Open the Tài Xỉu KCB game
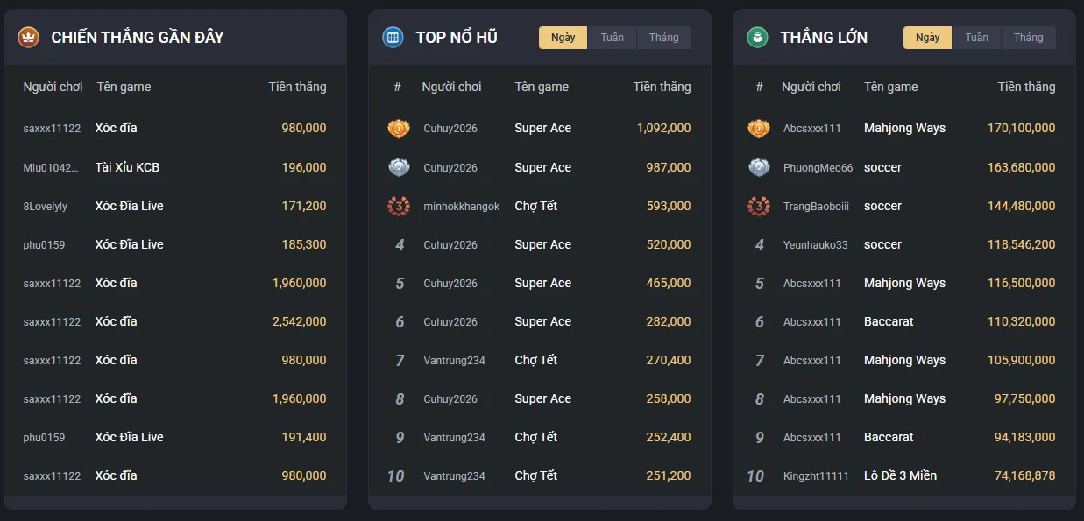The image size is (1084, 521). point(127,167)
